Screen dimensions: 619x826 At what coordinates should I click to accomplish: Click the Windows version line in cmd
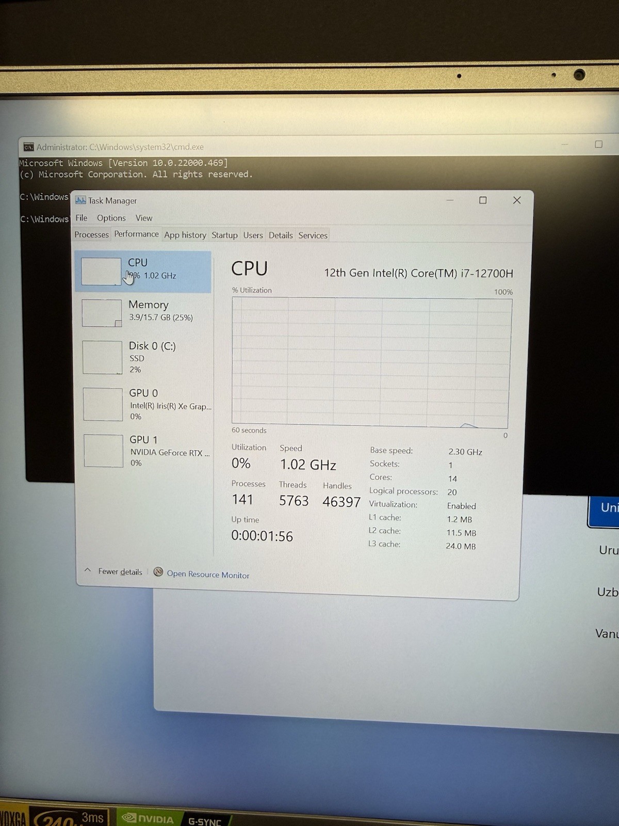tap(123, 163)
